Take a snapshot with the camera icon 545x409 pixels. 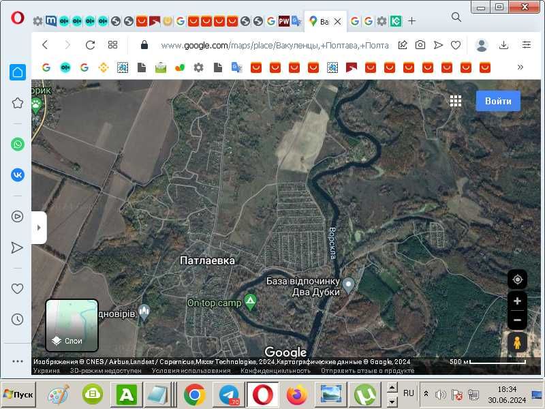click(420, 45)
